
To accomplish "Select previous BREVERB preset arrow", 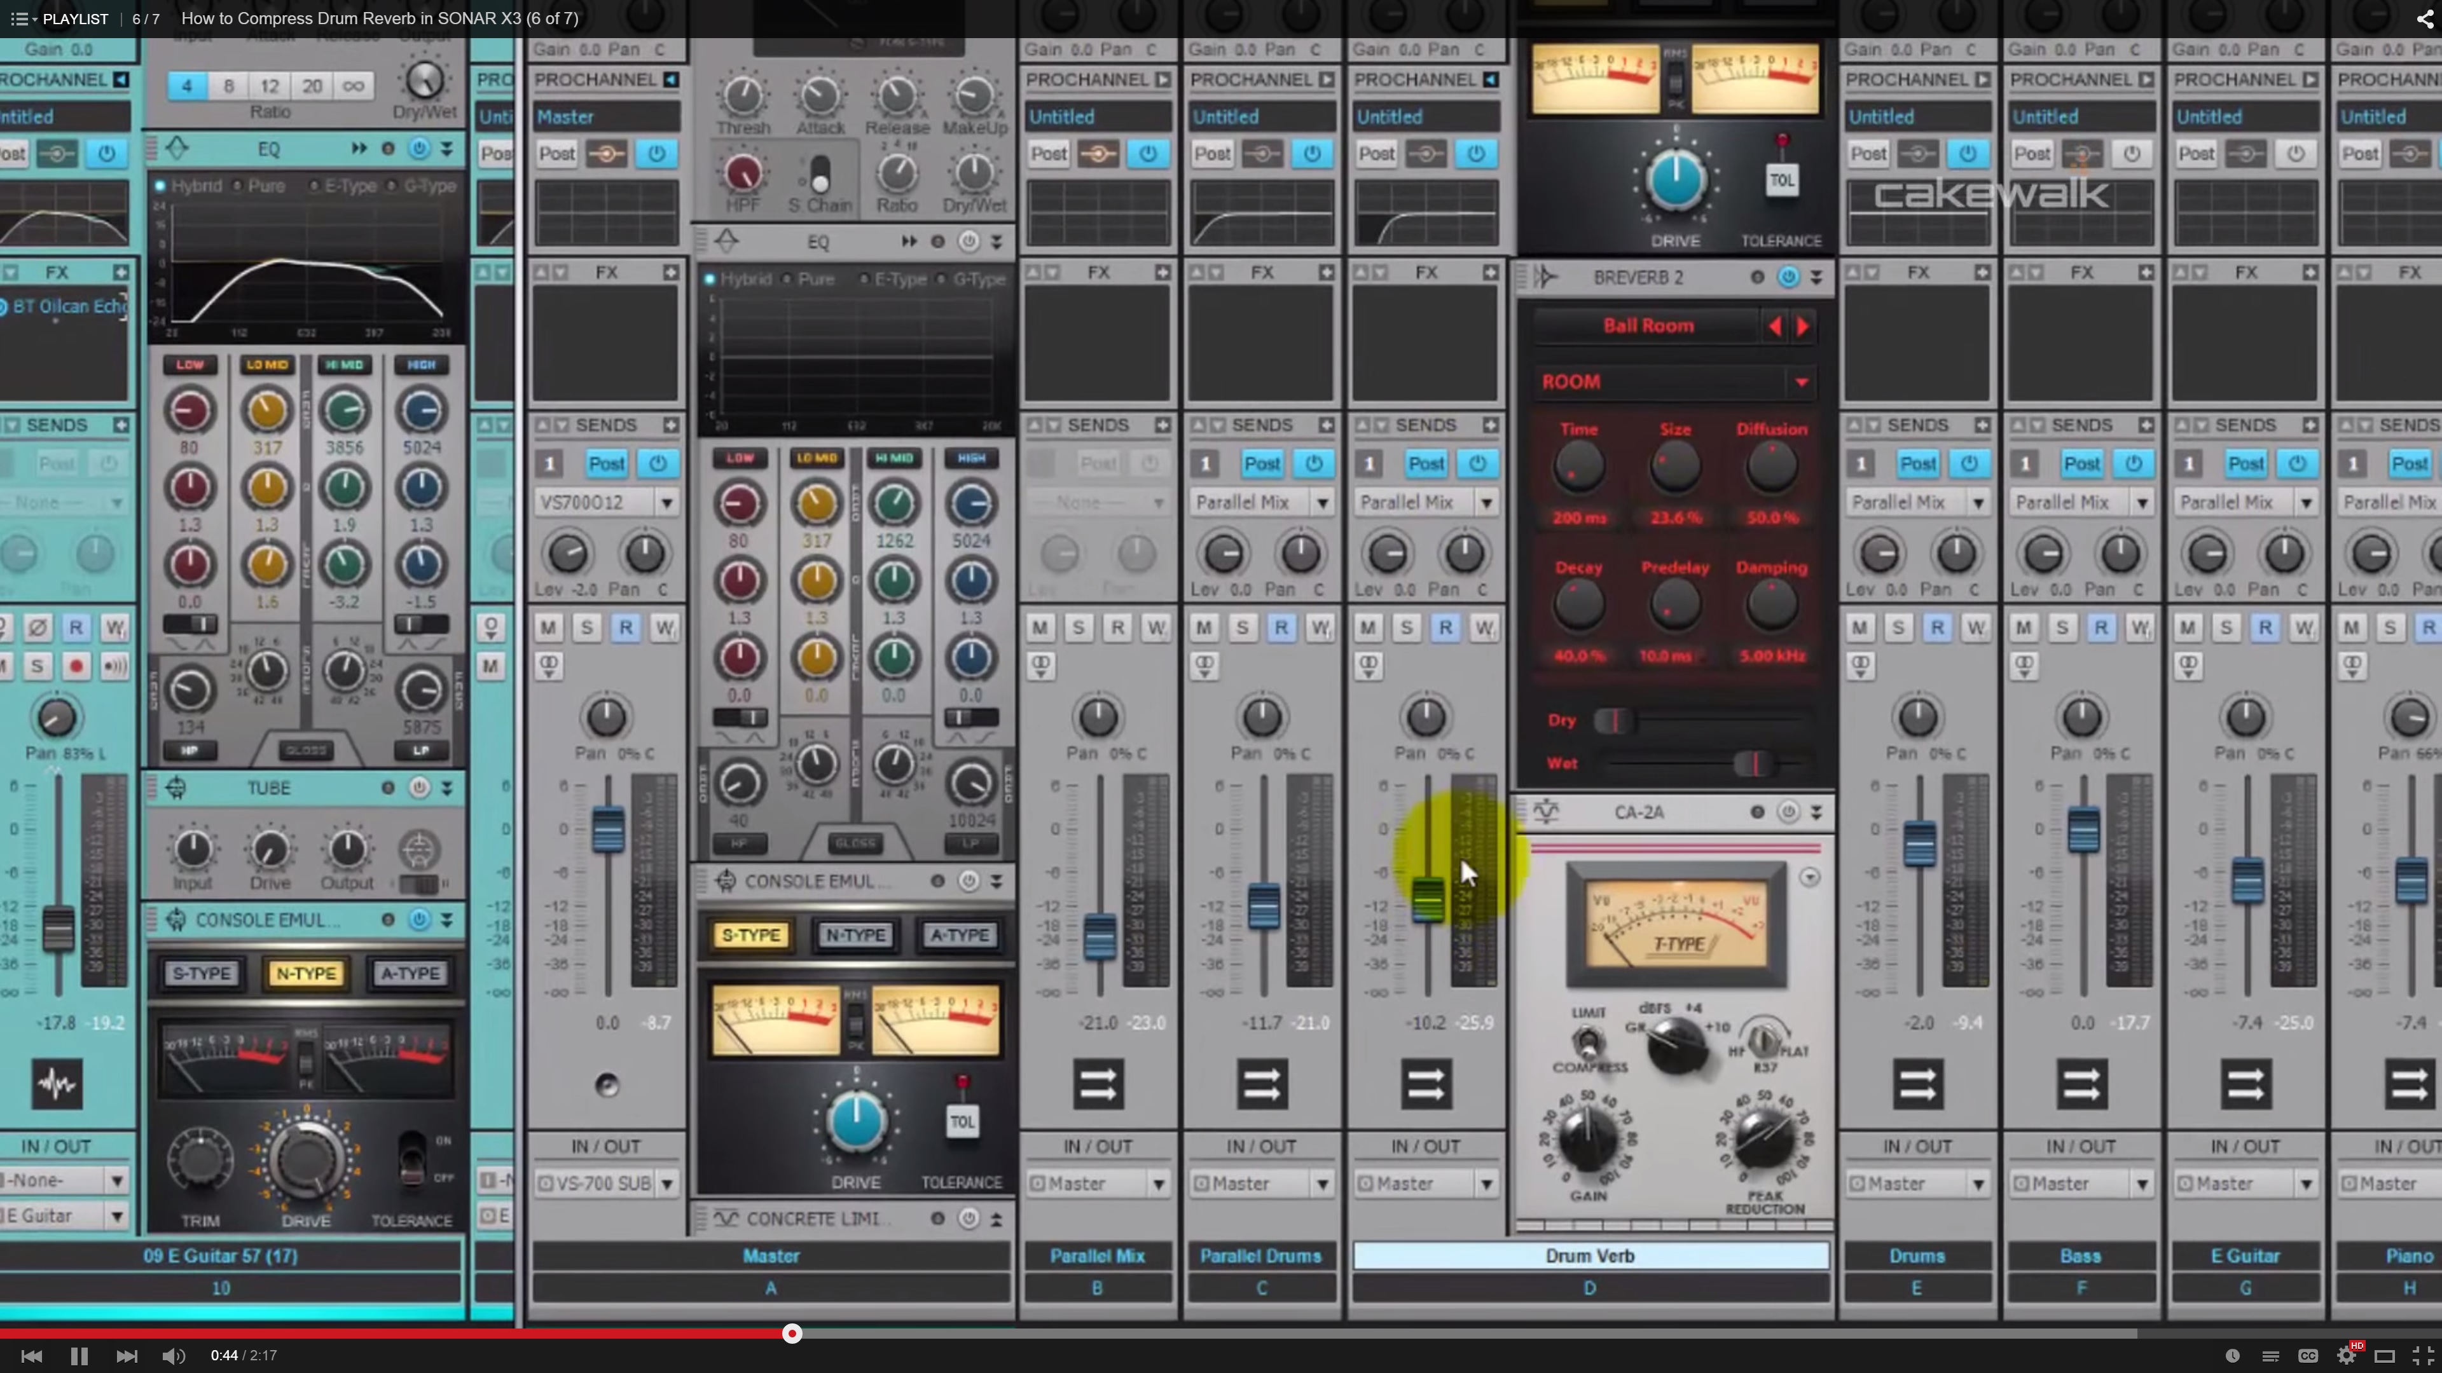I will [x=1775, y=326].
